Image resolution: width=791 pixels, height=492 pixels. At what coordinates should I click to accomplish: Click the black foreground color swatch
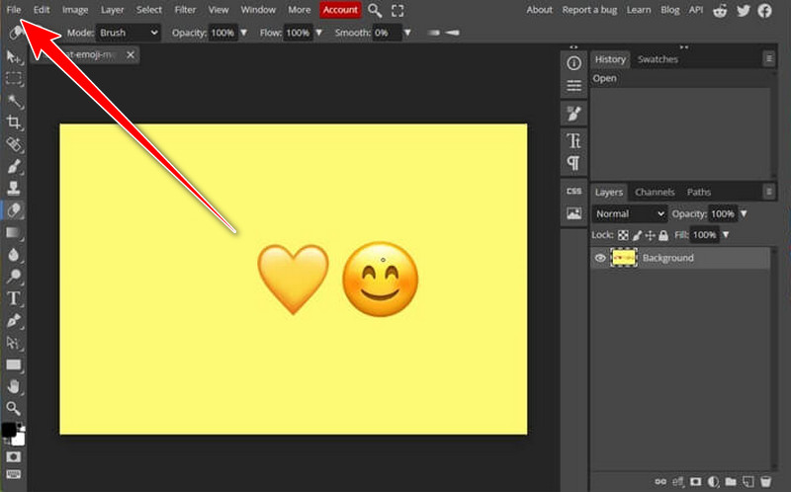click(9, 430)
